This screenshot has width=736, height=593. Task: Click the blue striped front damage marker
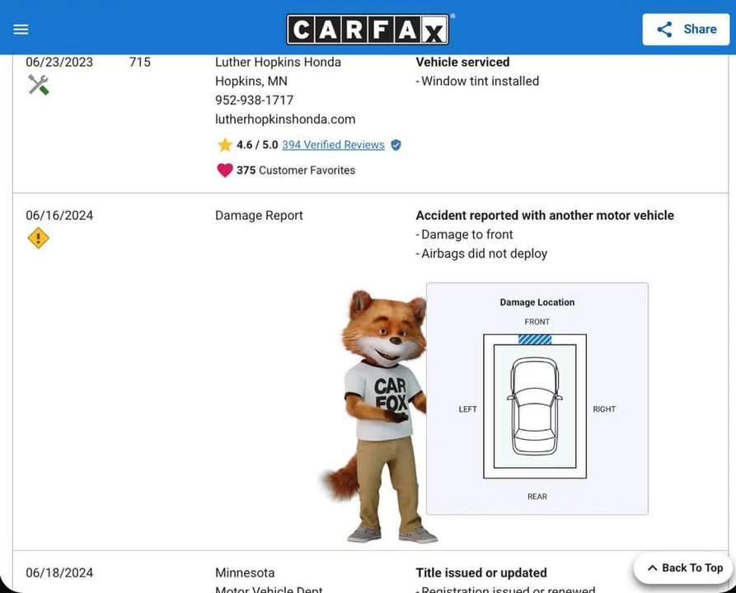tap(535, 339)
